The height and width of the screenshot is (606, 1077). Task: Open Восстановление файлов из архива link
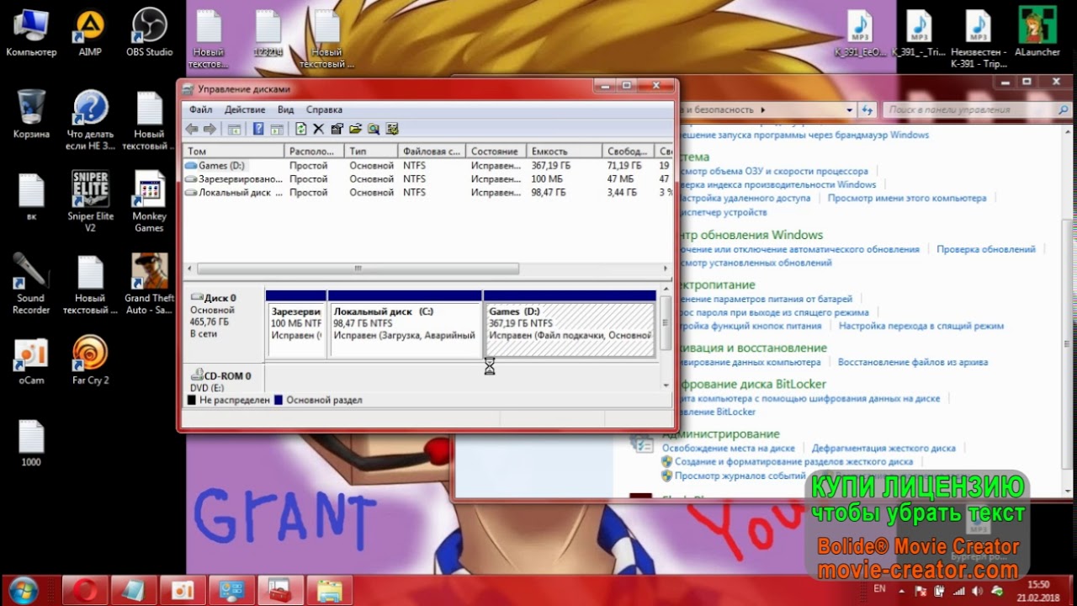tap(913, 362)
